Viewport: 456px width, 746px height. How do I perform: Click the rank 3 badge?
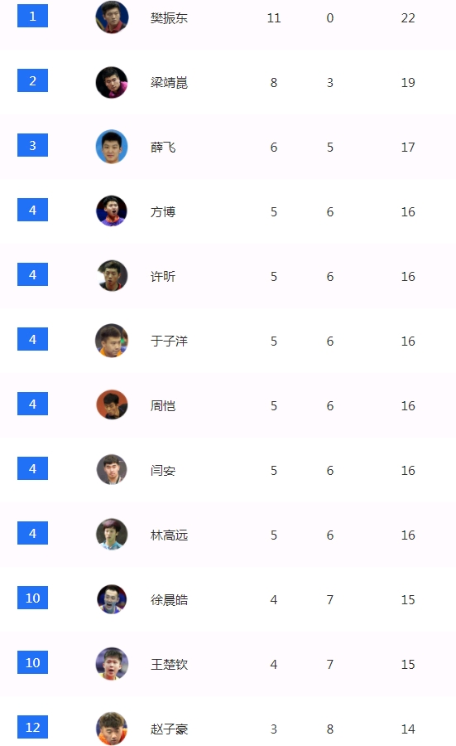click(x=32, y=145)
